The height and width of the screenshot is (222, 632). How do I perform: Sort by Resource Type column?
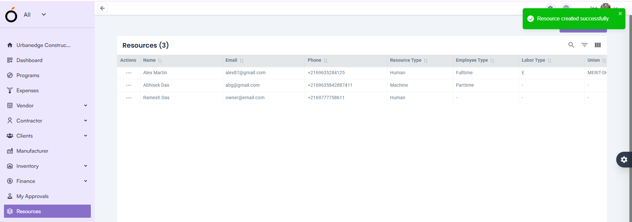point(426,60)
